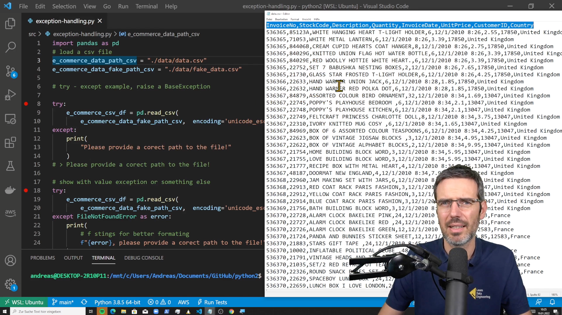Click the terminal prompt line

pos(146,276)
